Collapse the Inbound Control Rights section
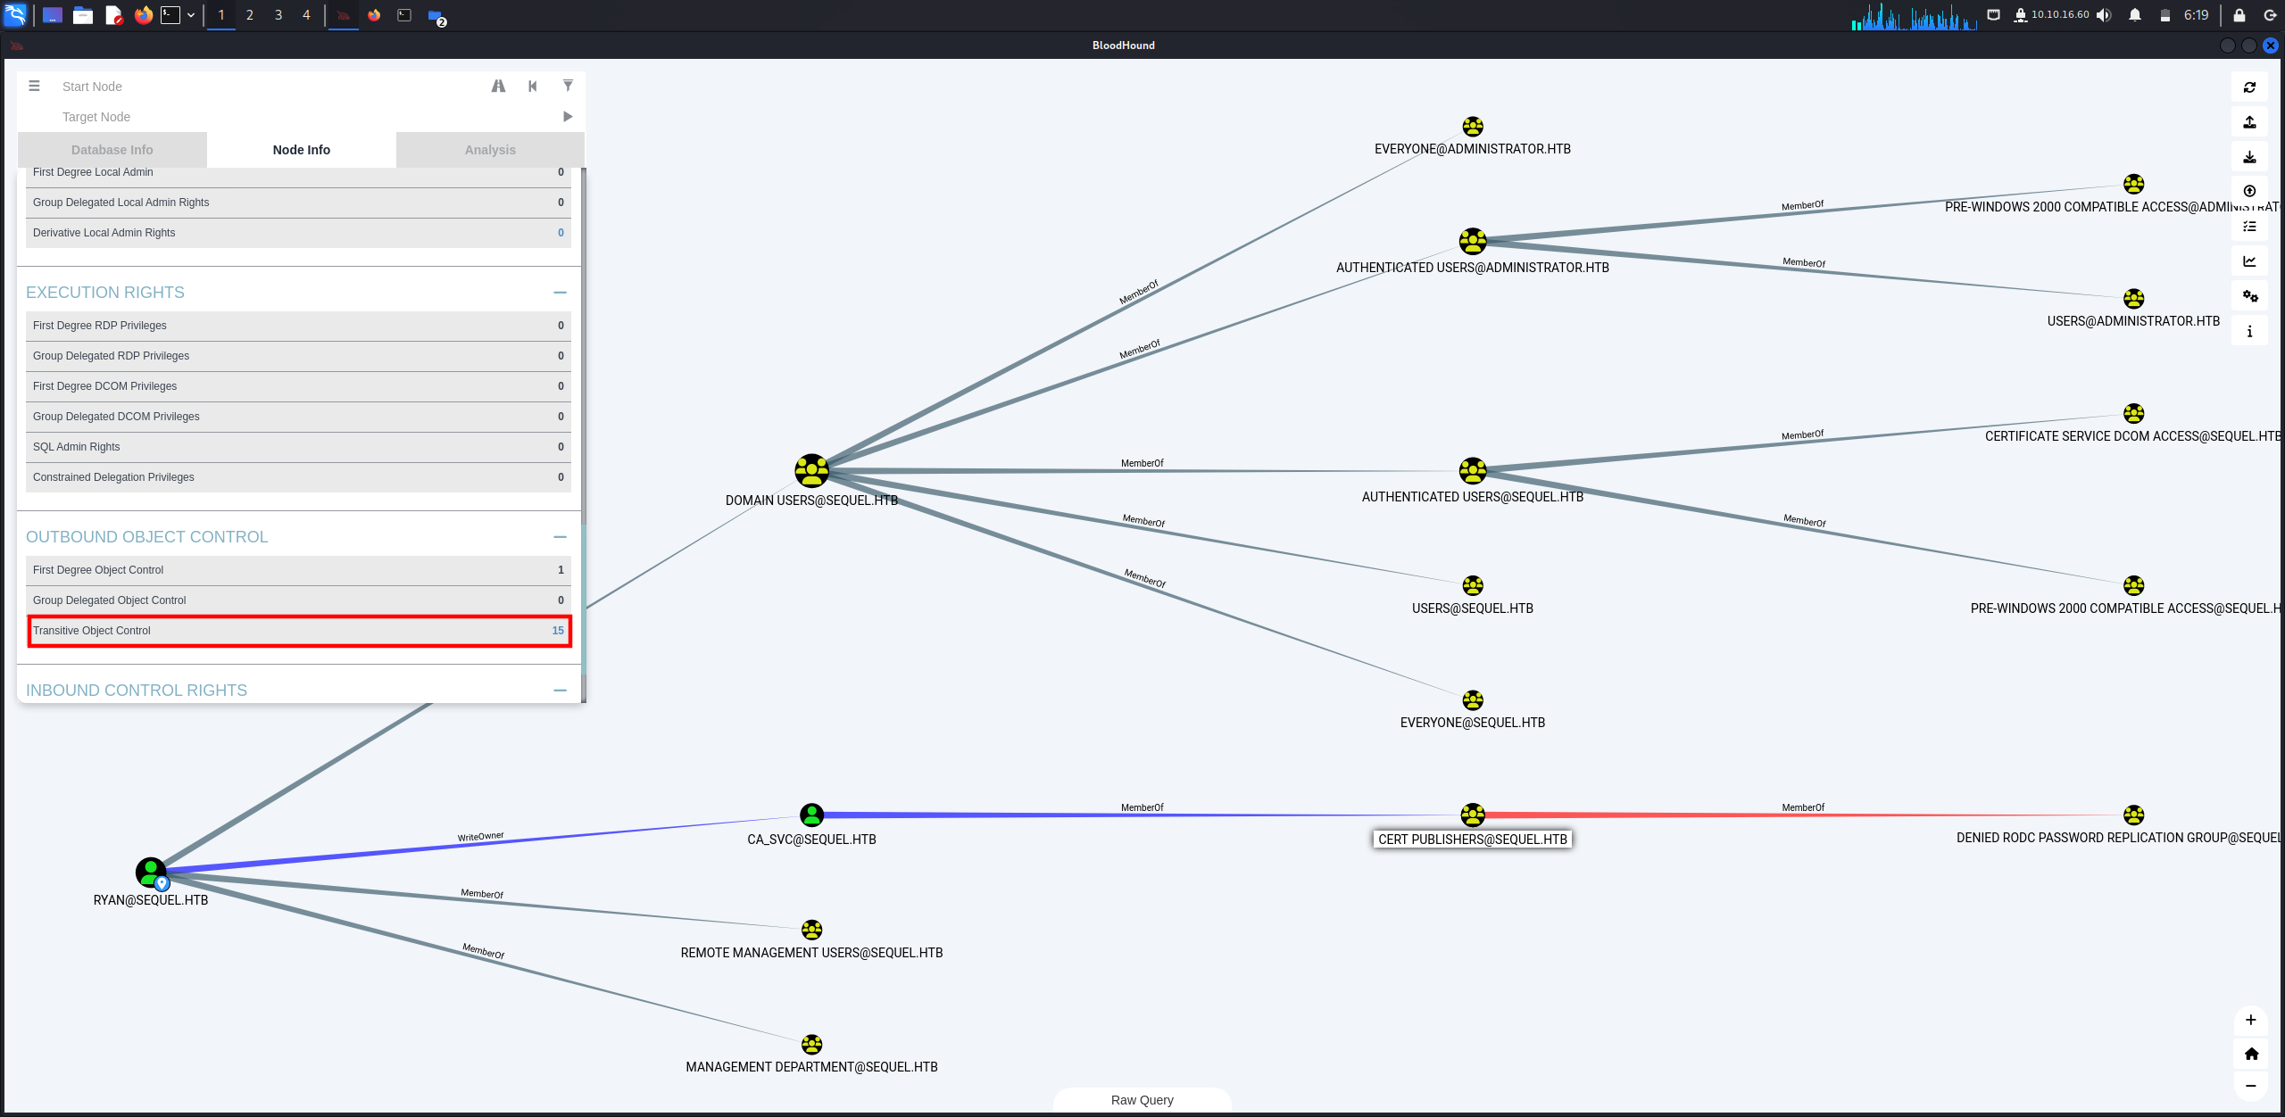Screen dimensions: 2285x1117 pos(560,691)
